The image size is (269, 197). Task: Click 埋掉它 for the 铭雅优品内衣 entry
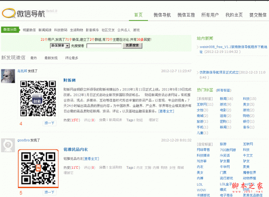[x=69, y=173]
